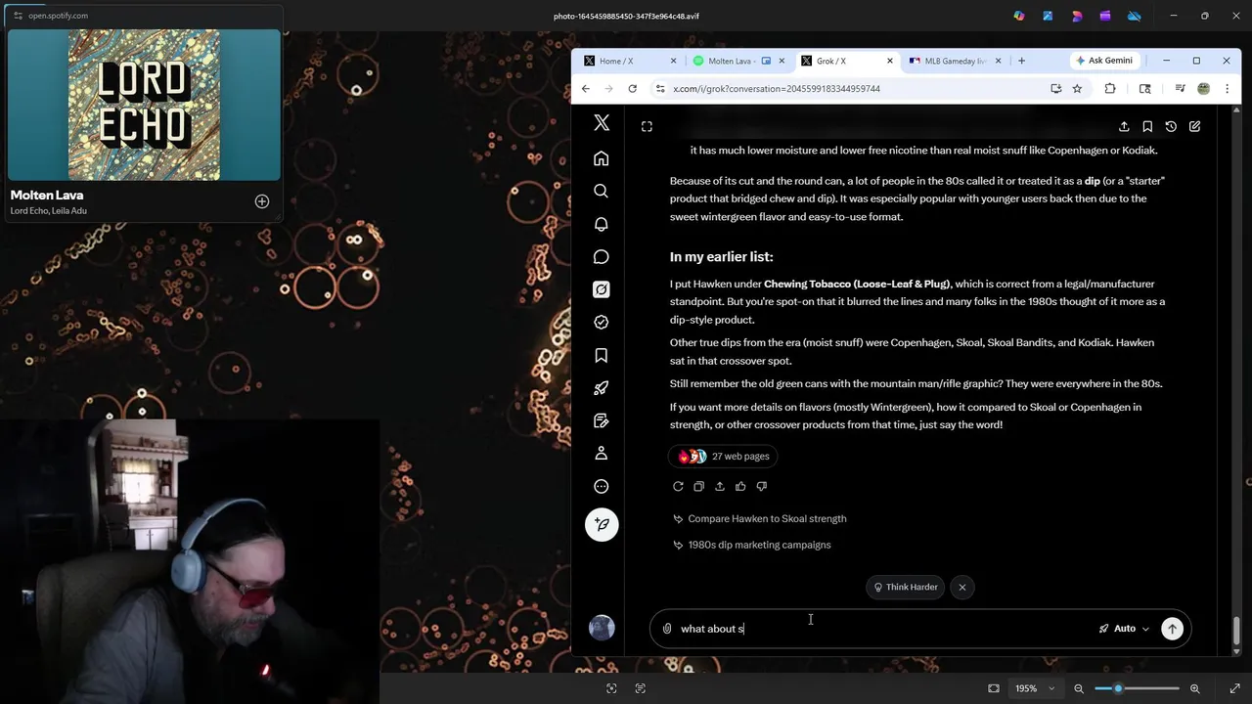The image size is (1252, 704).
Task: Open Verified checkmark icon in sidebar
Action: click(602, 322)
